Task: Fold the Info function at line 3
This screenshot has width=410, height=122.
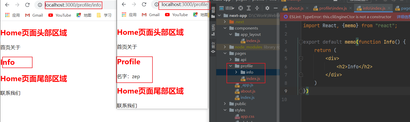Action: pyautogui.click(x=301, y=42)
